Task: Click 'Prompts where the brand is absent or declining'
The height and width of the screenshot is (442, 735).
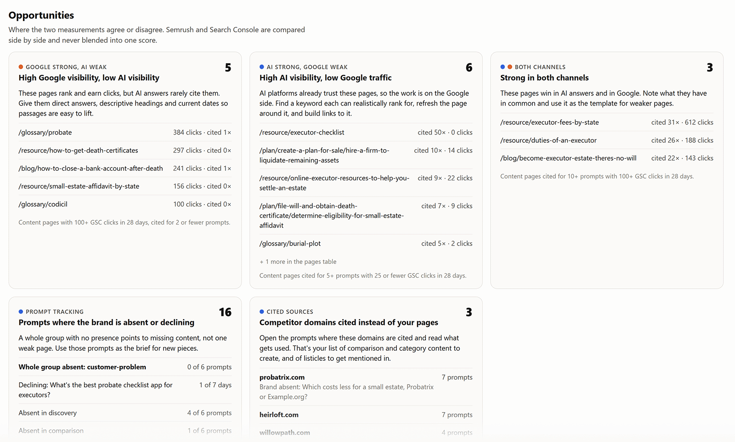Action: 107,322
